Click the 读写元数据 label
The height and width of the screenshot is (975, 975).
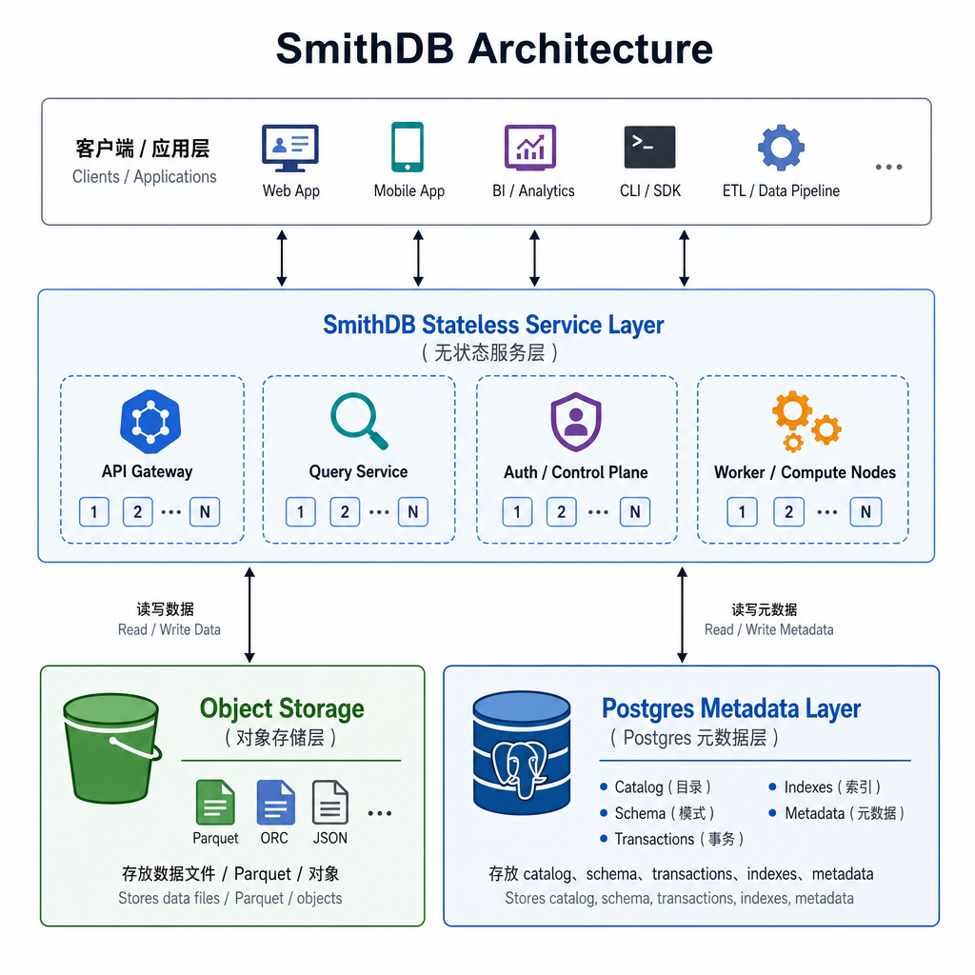[765, 609]
